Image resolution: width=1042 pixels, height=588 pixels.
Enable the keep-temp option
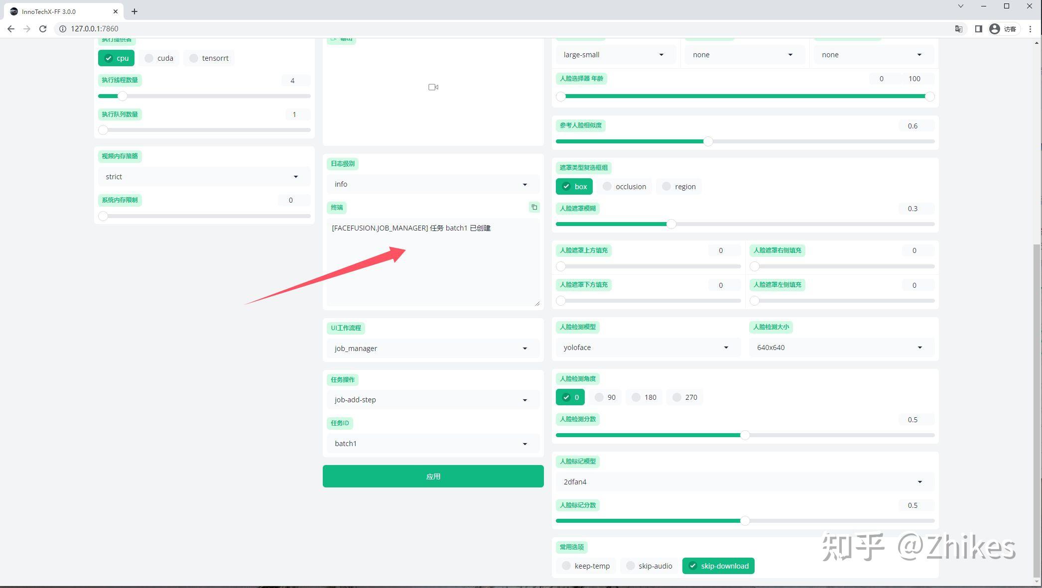[x=586, y=566]
